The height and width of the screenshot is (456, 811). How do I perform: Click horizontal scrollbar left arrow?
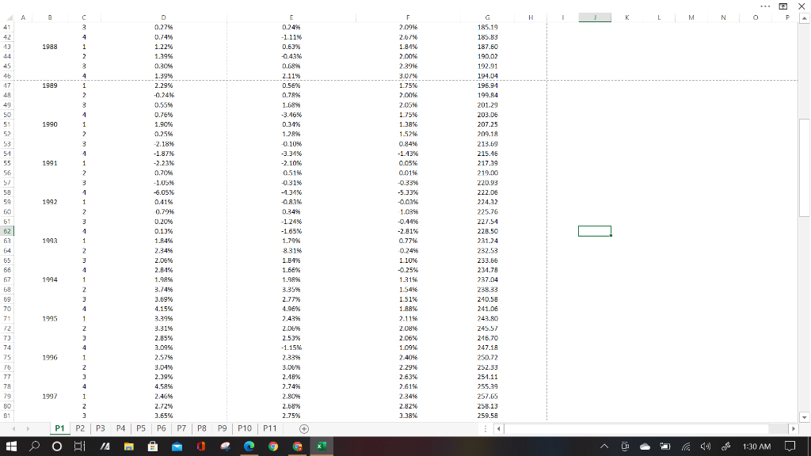(499, 428)
